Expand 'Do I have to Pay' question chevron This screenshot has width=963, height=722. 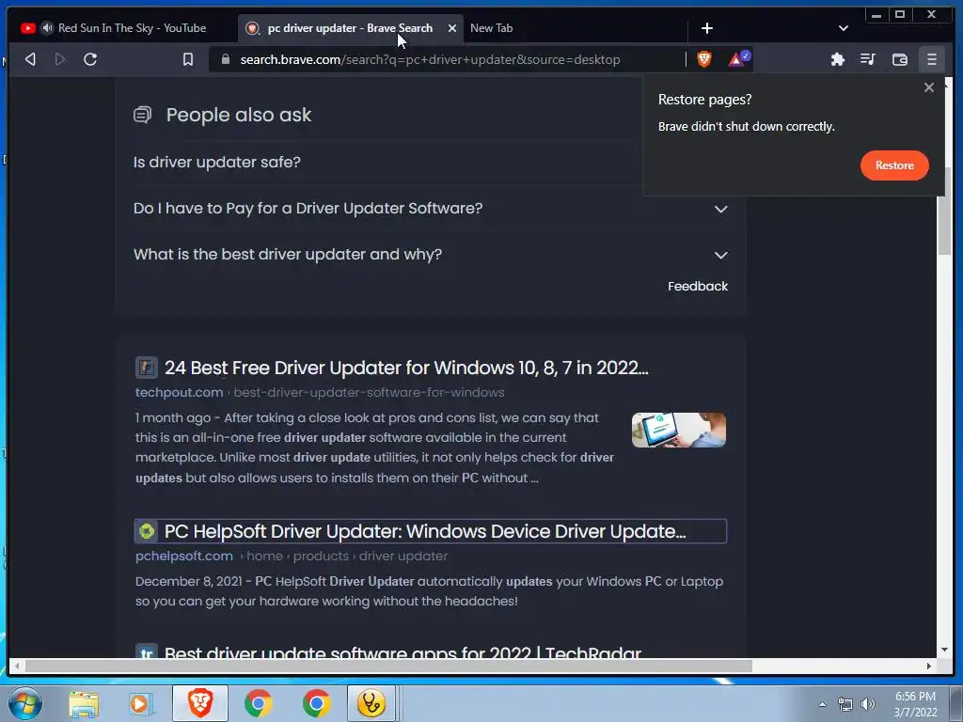tap(721, 209)
